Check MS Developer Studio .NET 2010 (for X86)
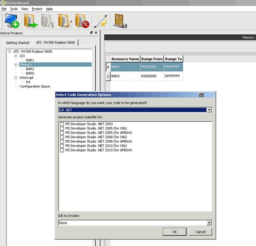The width and height of the screenshot is (256, 246). 62,146
